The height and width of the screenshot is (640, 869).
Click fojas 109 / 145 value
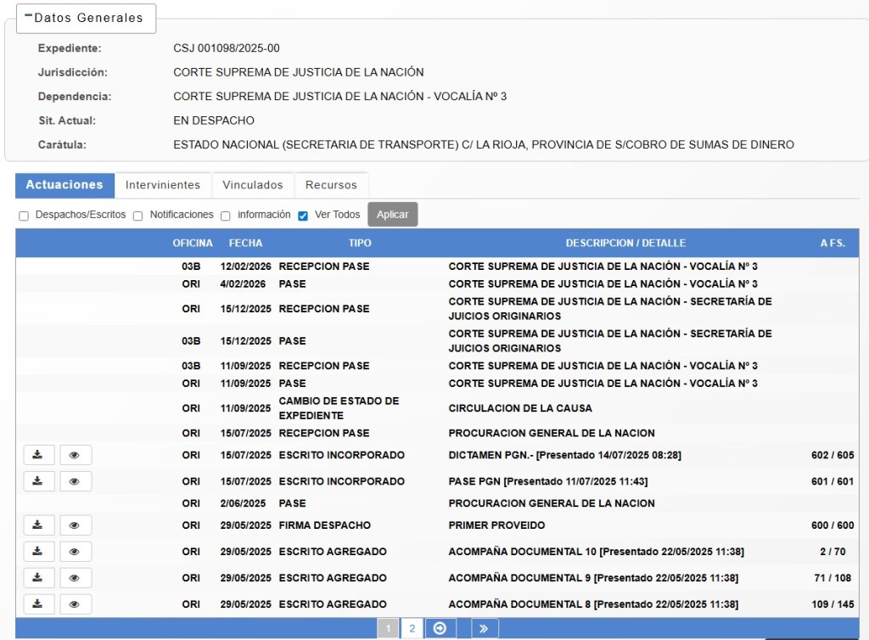point(833,604)
